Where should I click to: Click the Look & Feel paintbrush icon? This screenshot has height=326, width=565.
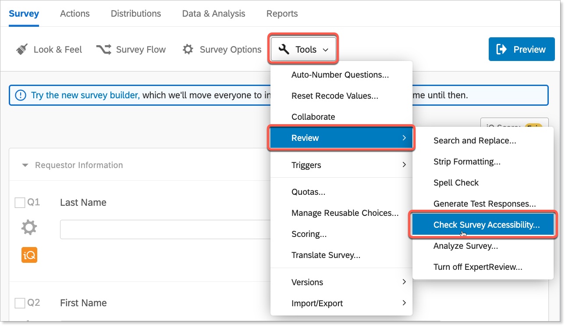pyautogui.click(x=22, y=50)
